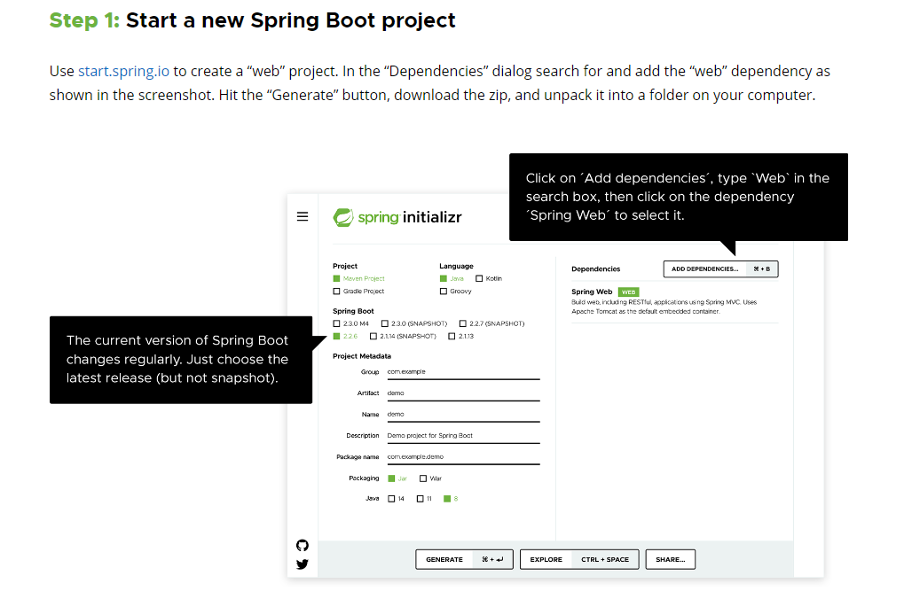The height and width of the screenshot is (599, 904).
Task: Select Spring Boot 2.1.14 (SNAPSHOT)
Action: coord(403,337)
